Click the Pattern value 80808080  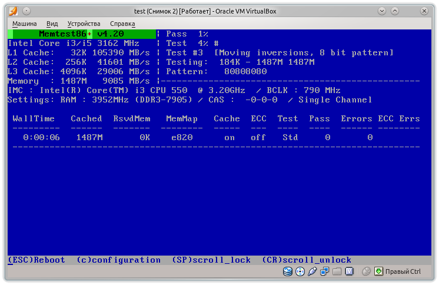245,71
